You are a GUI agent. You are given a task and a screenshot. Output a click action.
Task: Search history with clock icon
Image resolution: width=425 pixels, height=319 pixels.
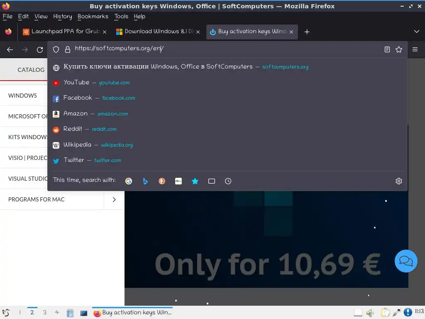click(228, 181)
